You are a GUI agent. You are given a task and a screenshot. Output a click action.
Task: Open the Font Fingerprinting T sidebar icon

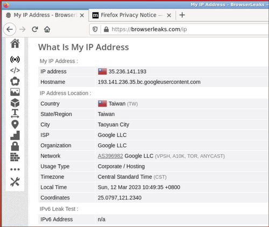pyautogui.click(x=15, y=113)
